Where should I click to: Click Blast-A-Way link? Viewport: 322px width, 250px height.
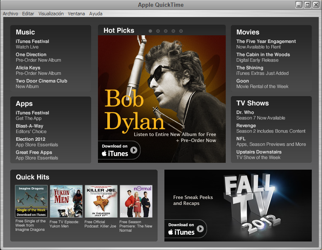[x=29, y=126]
